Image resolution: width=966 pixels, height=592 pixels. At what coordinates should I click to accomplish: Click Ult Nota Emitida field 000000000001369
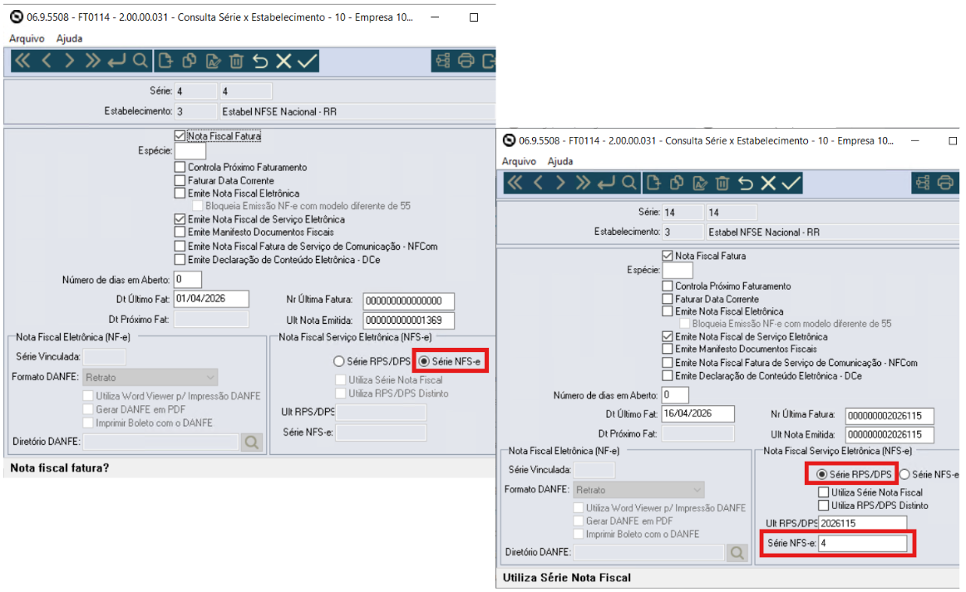[x=408, y=320]
